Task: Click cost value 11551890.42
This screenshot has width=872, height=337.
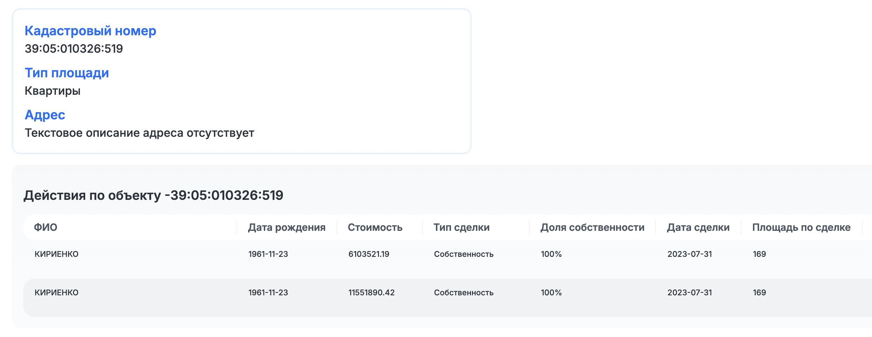Action: tap(371, 292)
